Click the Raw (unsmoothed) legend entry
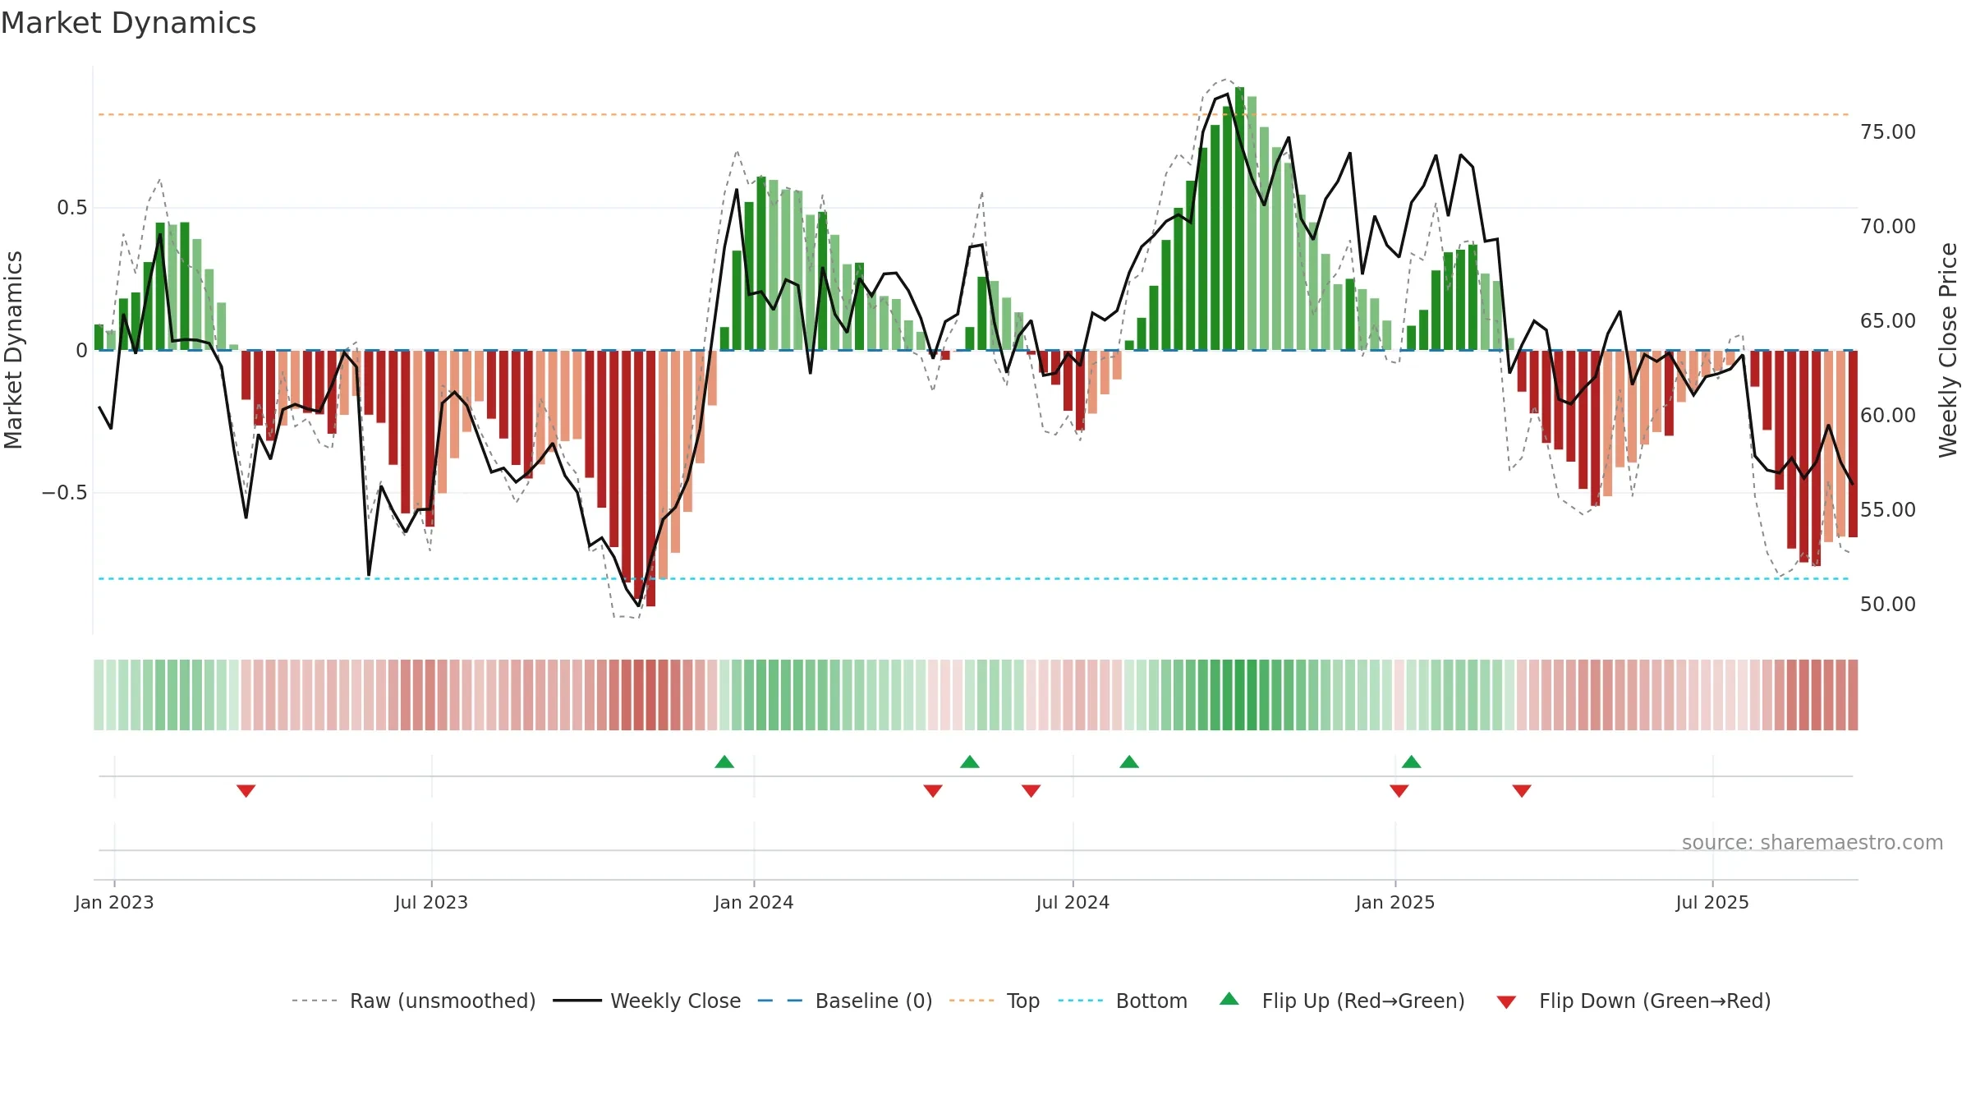Viewport: 1971px width, 1109px height. [x=414, y=1001]
